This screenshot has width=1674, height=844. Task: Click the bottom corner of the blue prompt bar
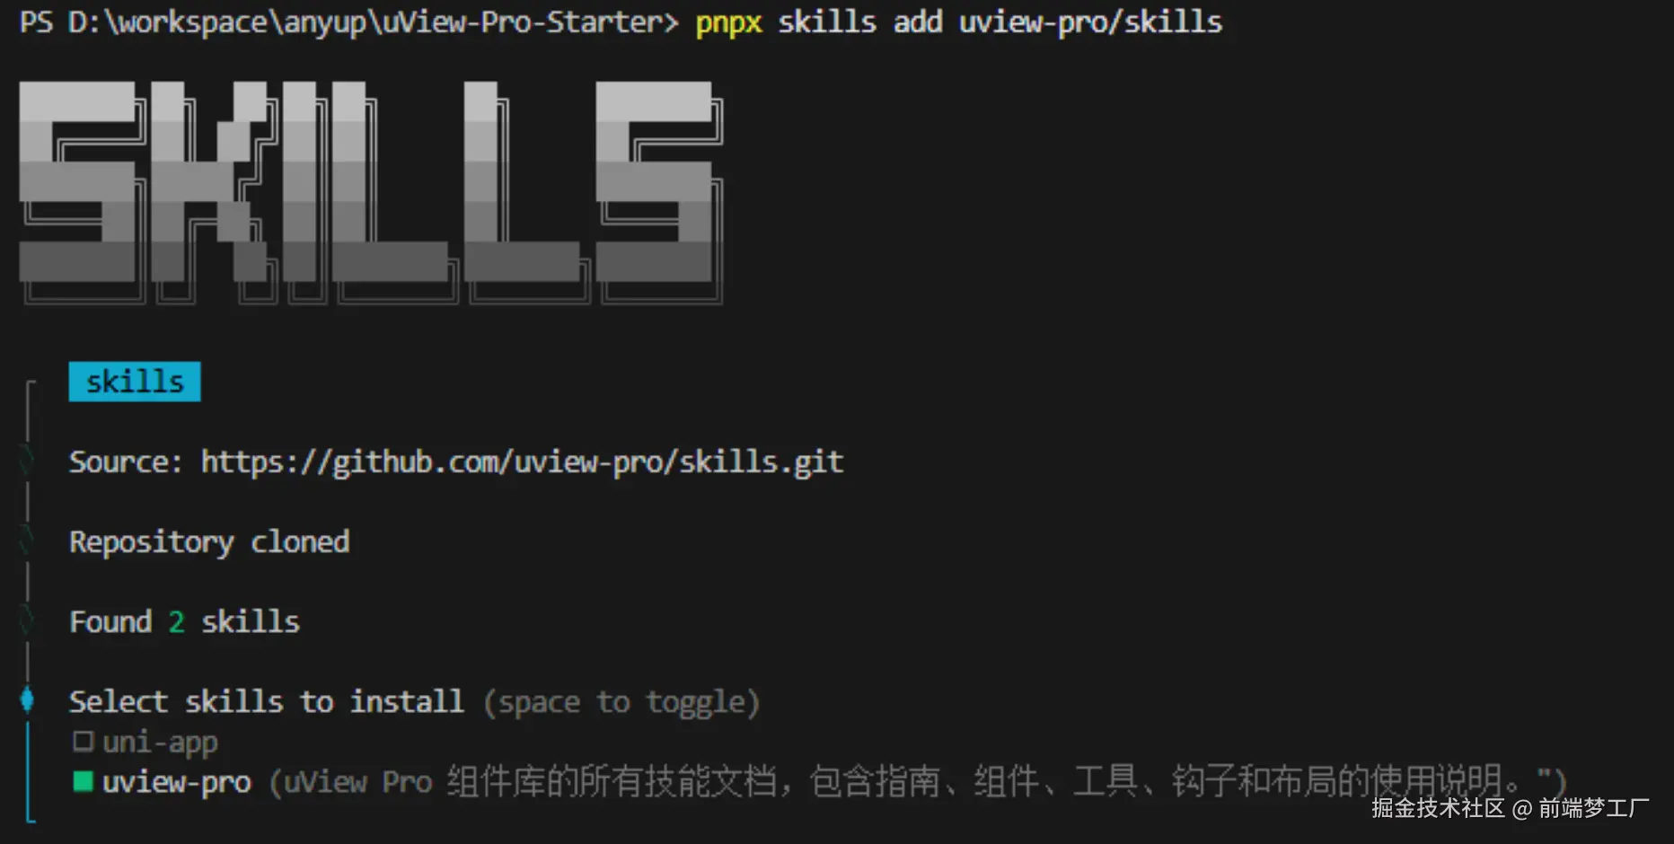click(x=31, y=815)
